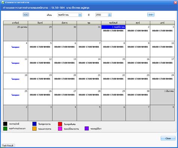Click the purple legend swatch
This screenshot has height=148, width=178.
point(87,129)
